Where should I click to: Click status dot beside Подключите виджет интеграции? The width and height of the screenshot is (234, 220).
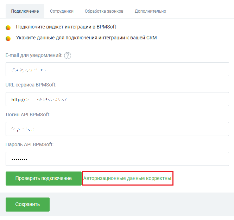(8, 27)
